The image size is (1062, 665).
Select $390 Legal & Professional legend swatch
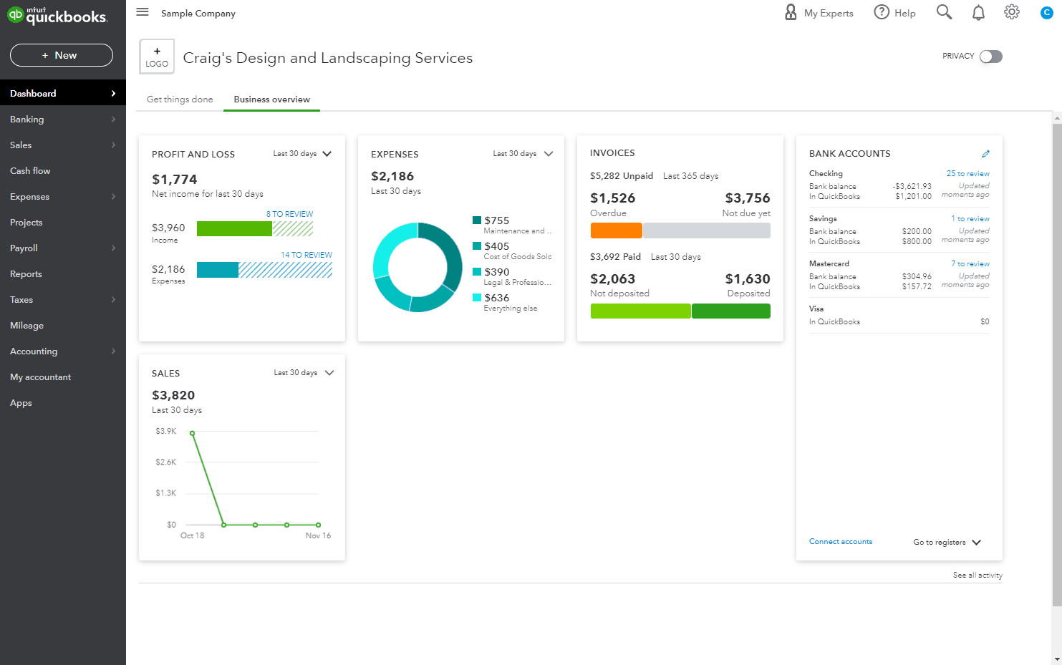[x=477, y=272]
